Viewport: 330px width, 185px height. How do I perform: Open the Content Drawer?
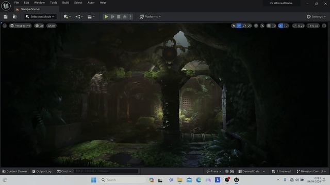point(15,171)
